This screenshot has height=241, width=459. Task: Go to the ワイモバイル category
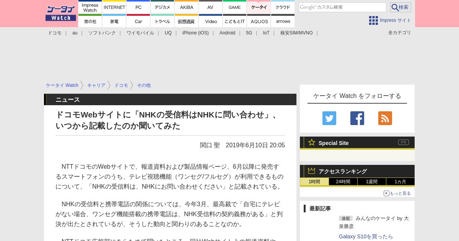click(x=140, y=33)
